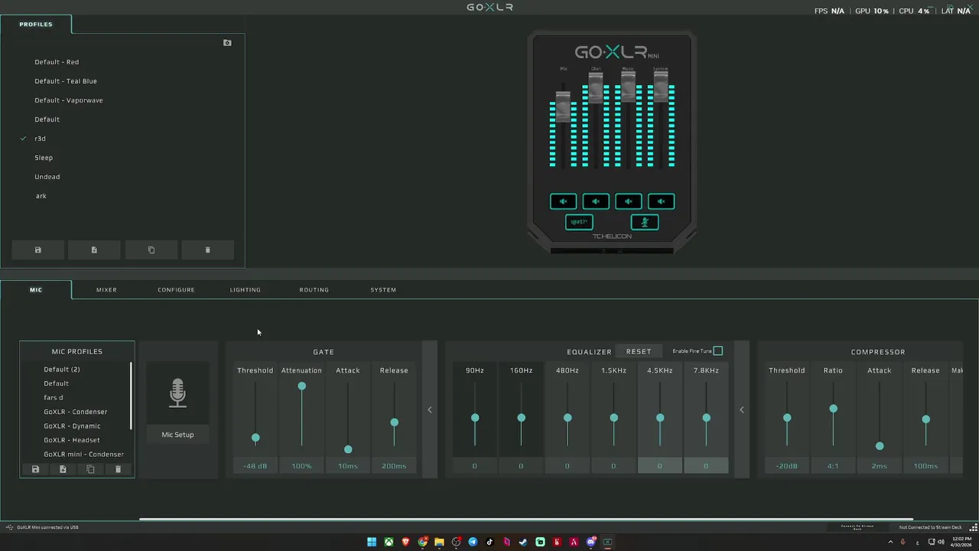Click the Gate Threshold slider handle

(x=255, y=438)
